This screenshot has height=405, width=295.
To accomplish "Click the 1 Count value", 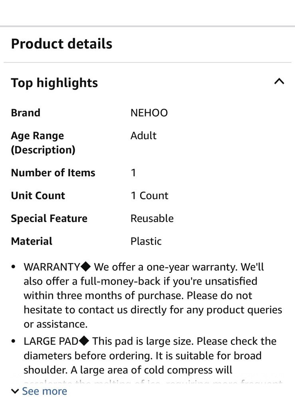I will (x=149, y=196).
